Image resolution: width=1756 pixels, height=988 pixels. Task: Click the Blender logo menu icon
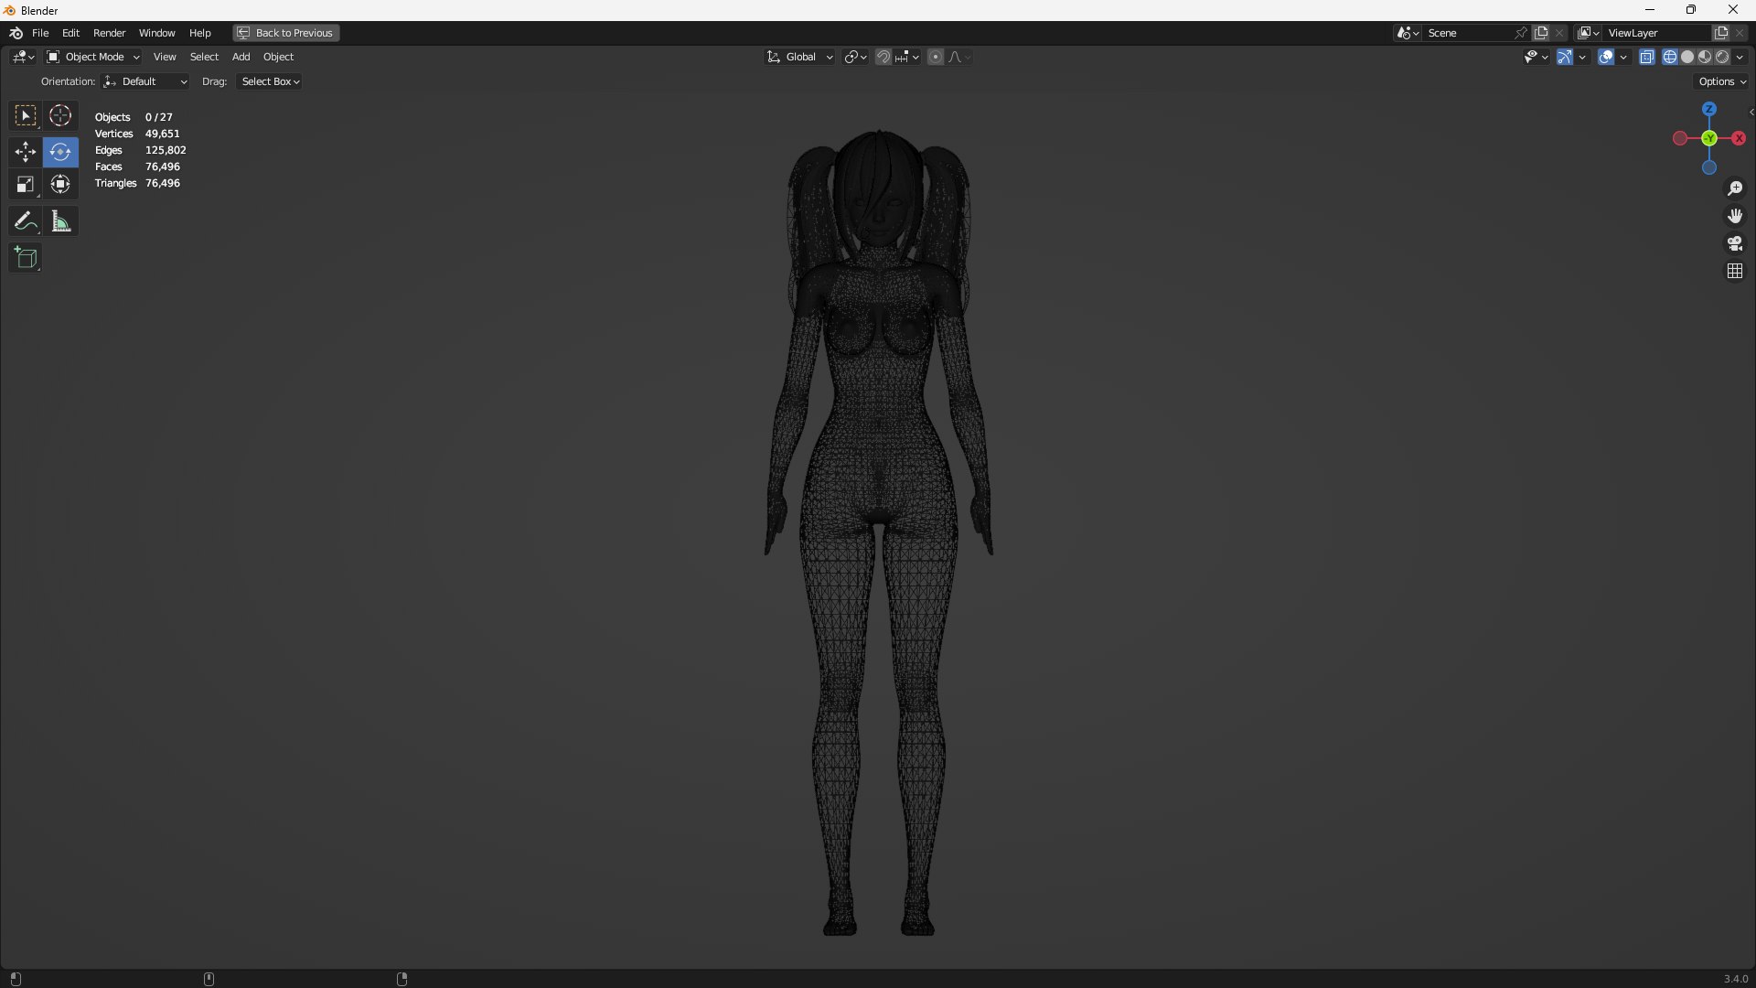click(x=16, y=33)
